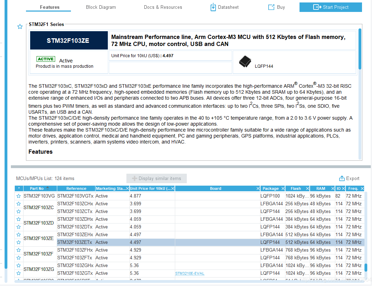Select the STM32F103ZFTx reference cell

[76, 258]
